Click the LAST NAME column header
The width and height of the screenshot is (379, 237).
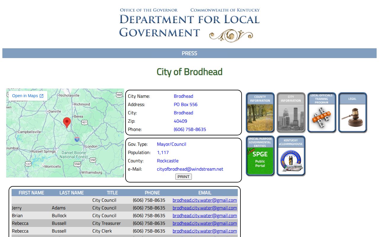72,193
